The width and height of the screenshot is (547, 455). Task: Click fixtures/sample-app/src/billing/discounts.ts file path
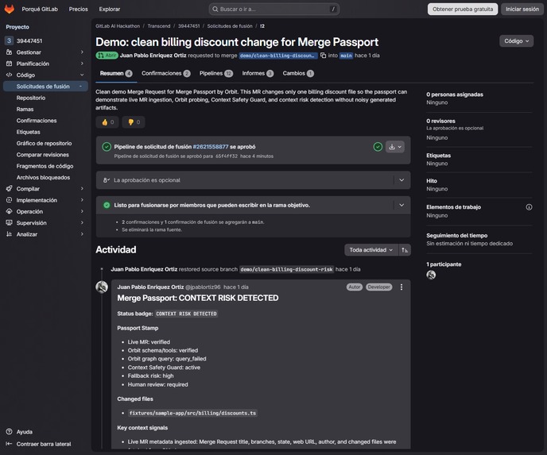pyautogui.click(x=192, y=413)
